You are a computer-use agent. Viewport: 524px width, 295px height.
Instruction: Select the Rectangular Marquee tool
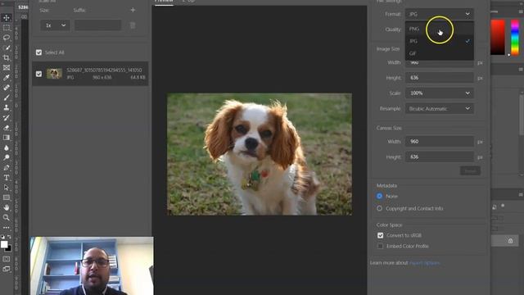pos(7,28)
